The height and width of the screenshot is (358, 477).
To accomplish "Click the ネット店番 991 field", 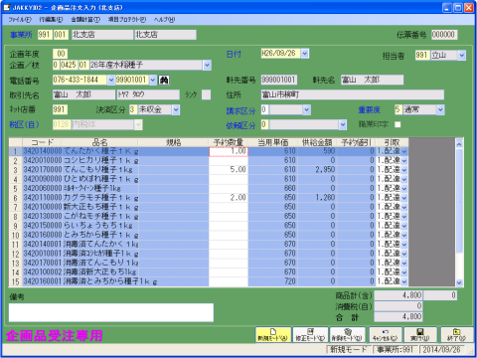I will click(x=61, y=109).
